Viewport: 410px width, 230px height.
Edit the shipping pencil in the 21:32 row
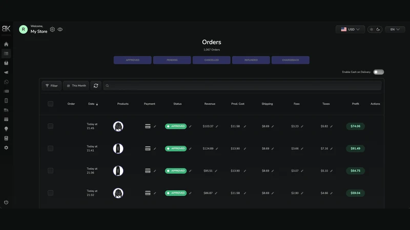coord(273,193)
